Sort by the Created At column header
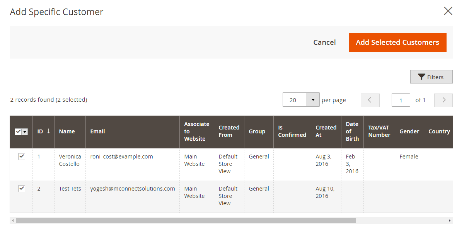Image resolution: width=457 pixels, height=230 pixels. 326,131
